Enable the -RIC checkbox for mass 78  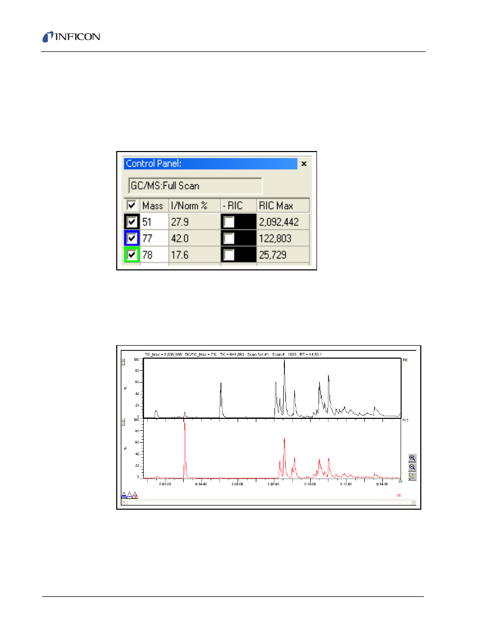coord(229,255)
